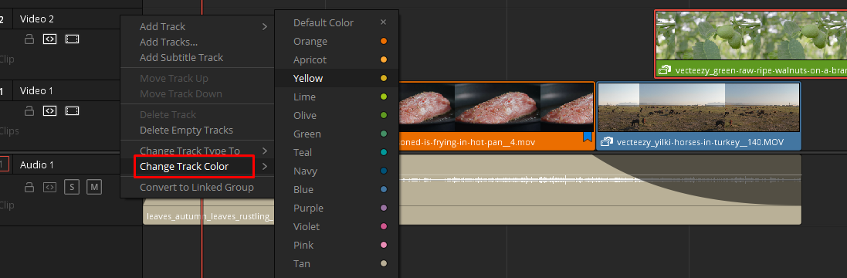The height and width of the screenshot is (278, 847).
Task: Set track color to Yellow
Action: tap(337, 78)
